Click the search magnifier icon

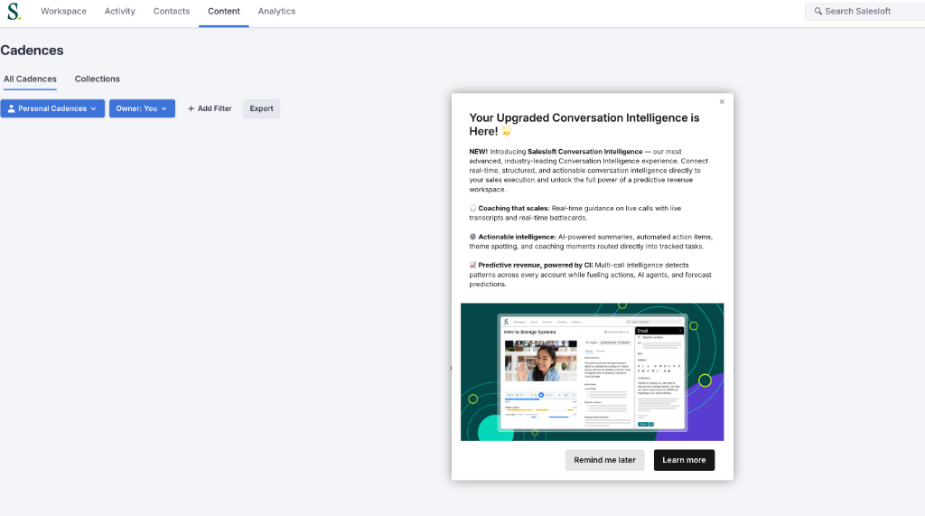[818, 11]
